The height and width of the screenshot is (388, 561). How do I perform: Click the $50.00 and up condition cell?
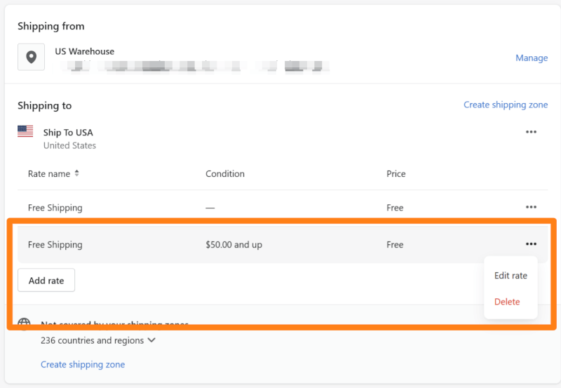click(x=234, y=244)
